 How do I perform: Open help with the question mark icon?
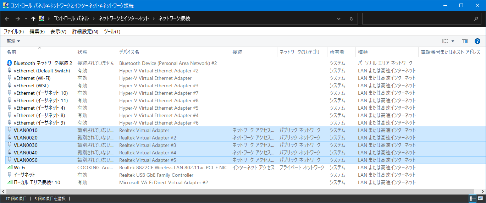477,41
